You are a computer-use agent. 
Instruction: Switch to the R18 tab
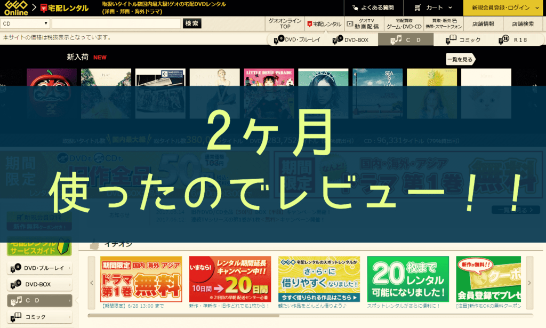[513, 39]
